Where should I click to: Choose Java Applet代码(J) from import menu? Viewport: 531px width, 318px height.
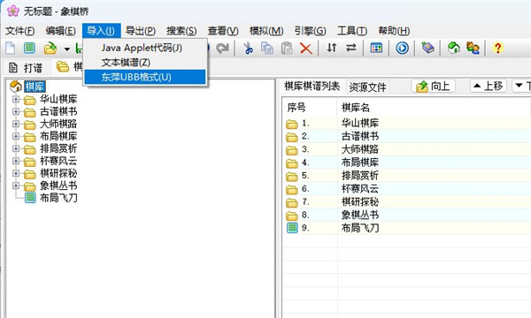tap(145, 48)
